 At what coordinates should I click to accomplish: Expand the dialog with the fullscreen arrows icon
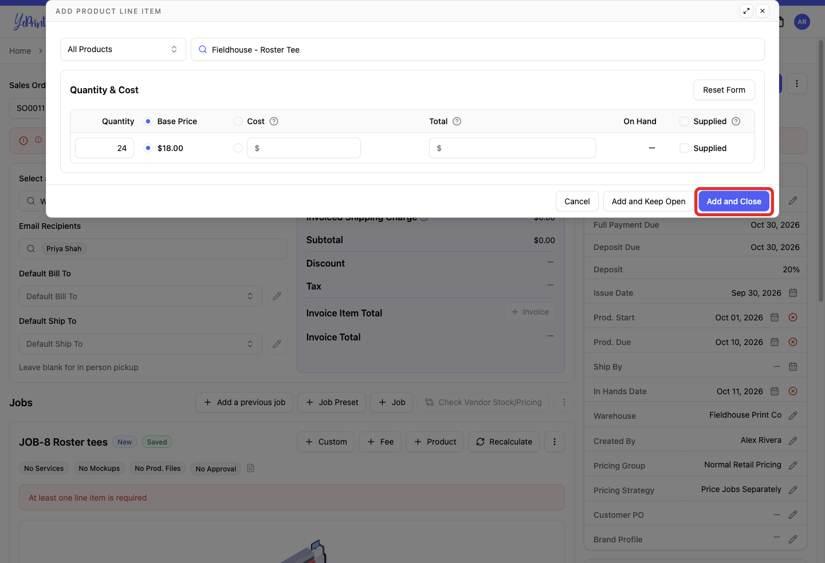tap(747, 11)
